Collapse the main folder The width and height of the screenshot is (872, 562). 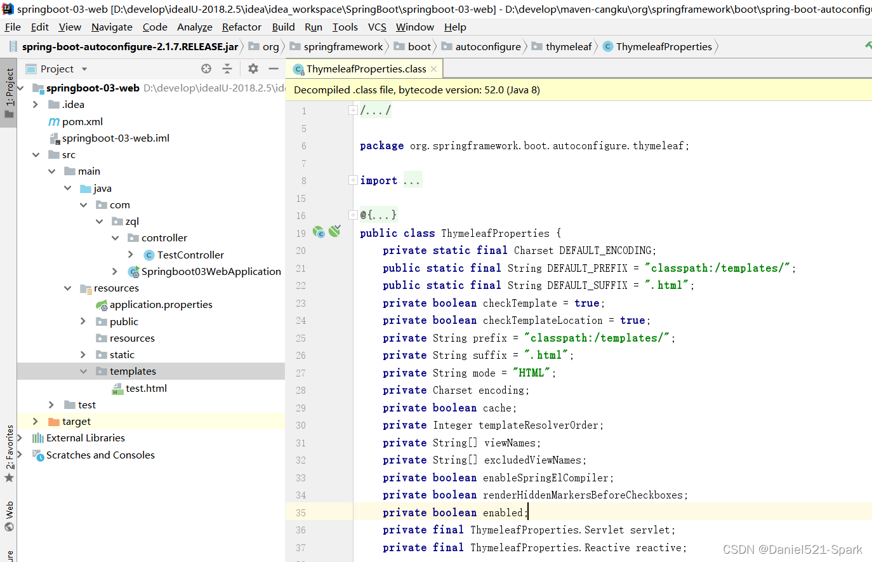click(51, 171)
